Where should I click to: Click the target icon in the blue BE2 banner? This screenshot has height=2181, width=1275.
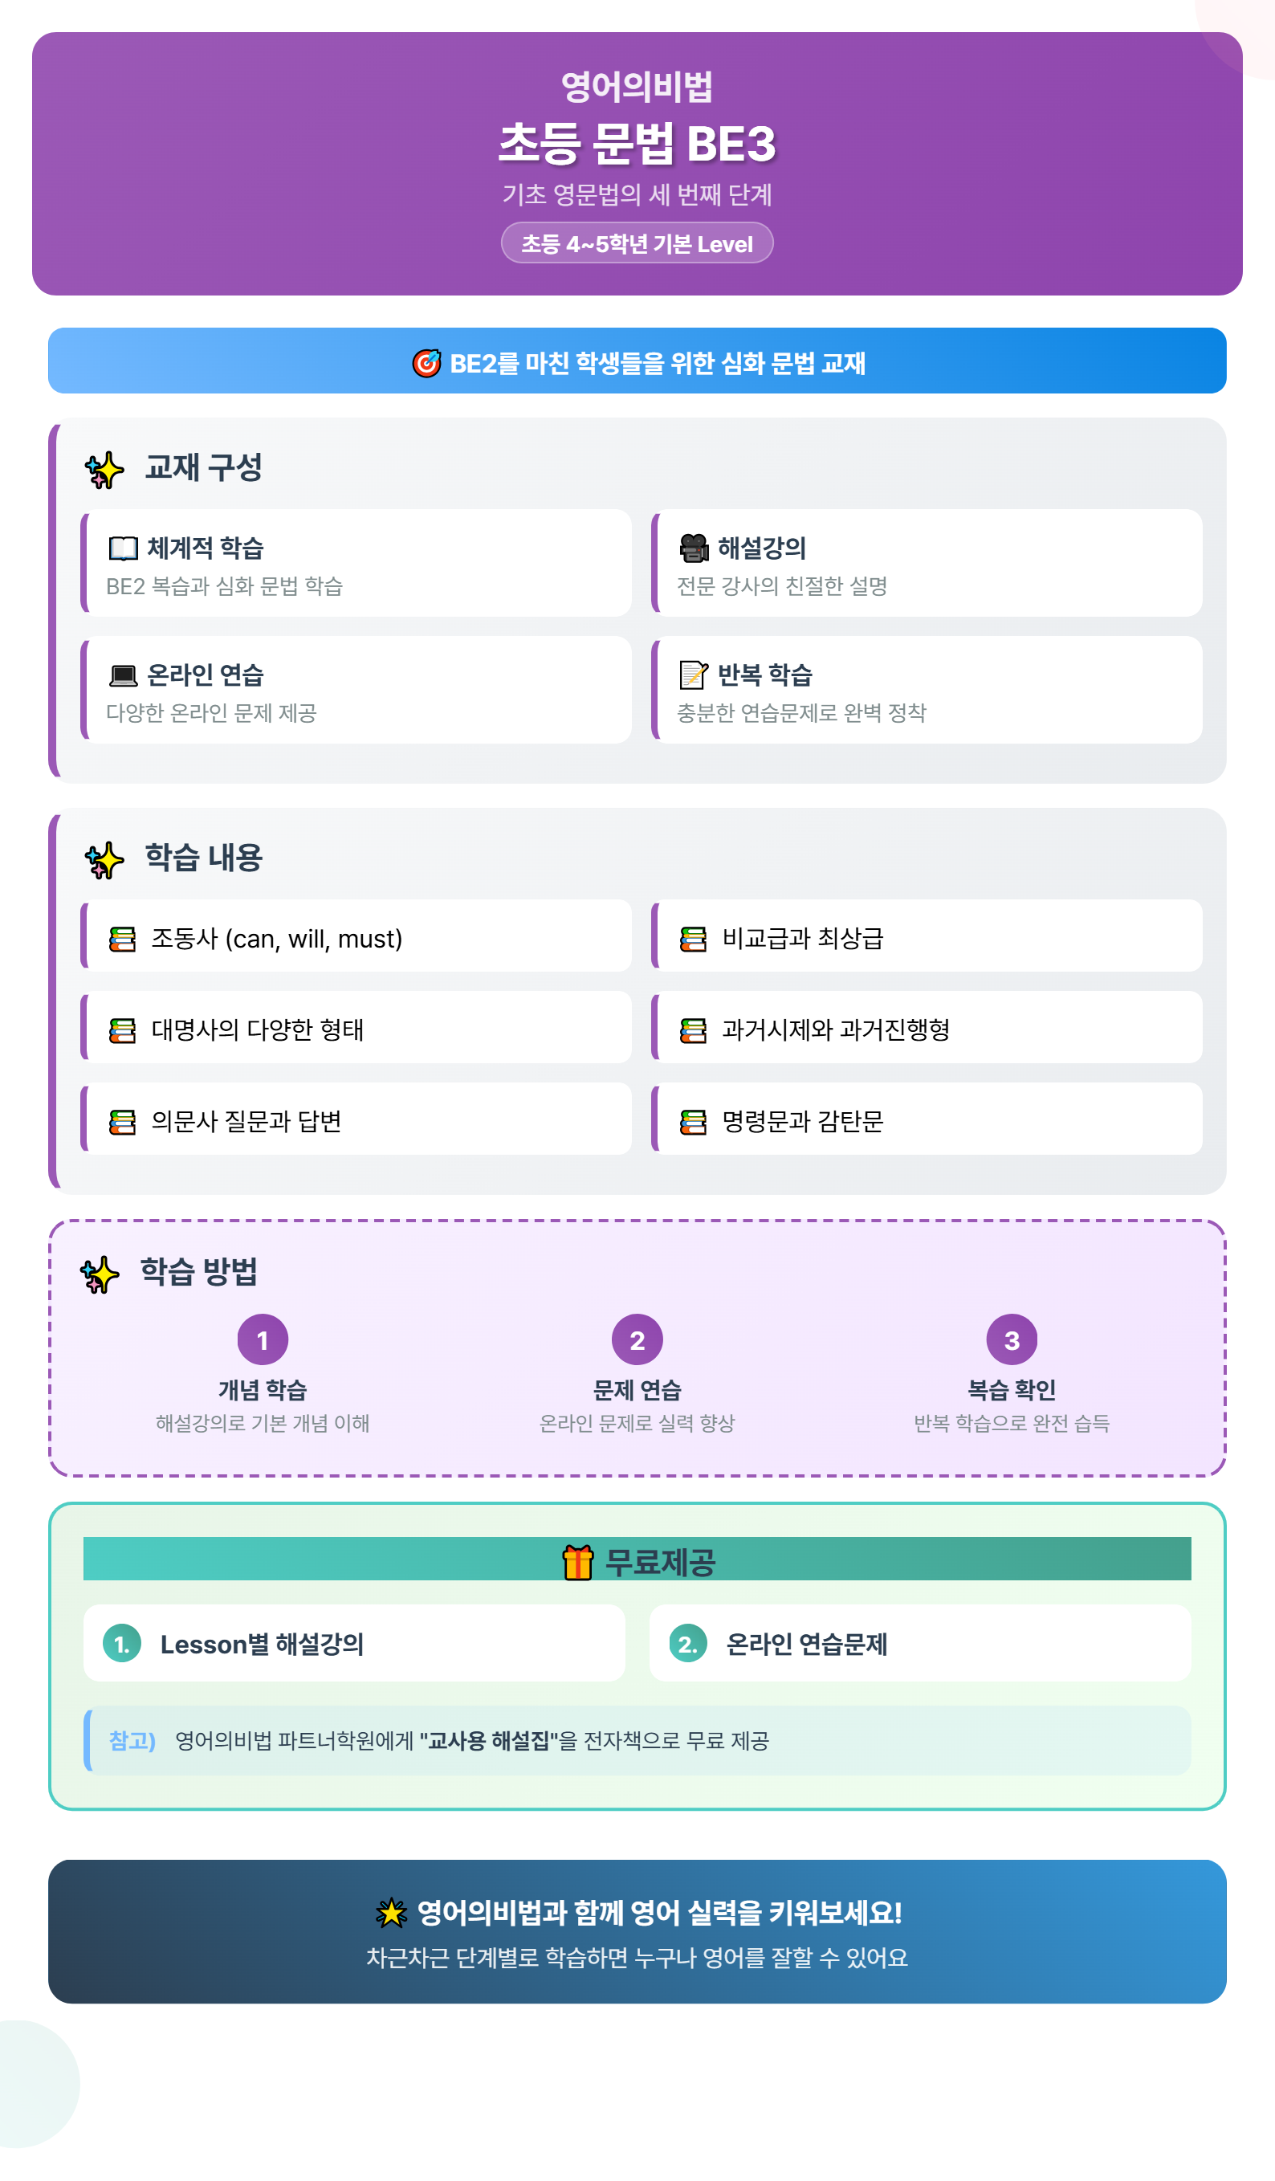(426, 363)
